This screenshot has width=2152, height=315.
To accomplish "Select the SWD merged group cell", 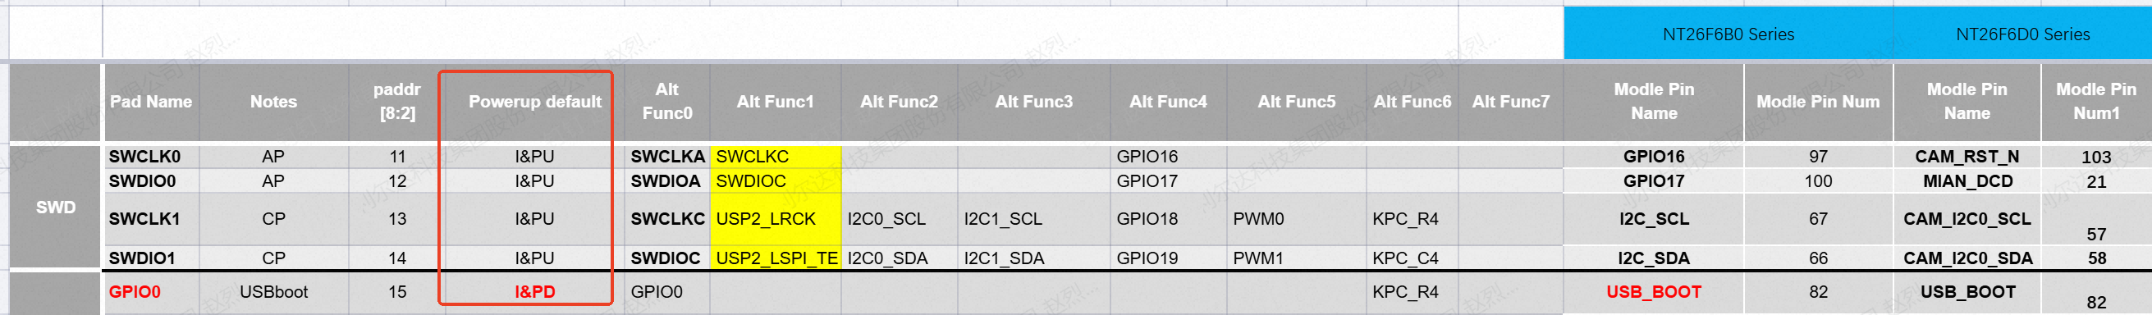I will [55, 208].
